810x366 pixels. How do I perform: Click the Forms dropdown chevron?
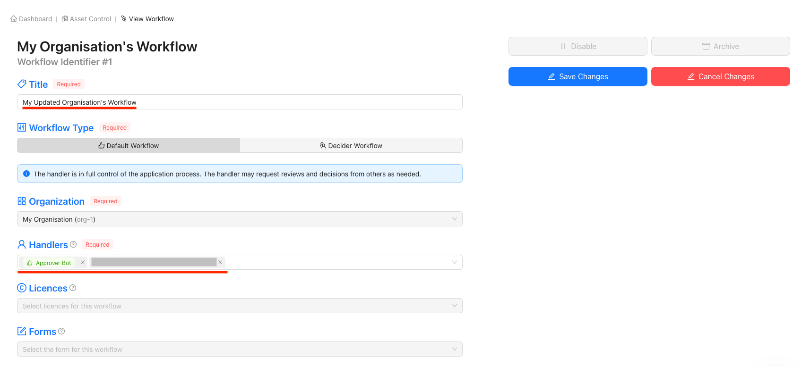tap(454, 349)
